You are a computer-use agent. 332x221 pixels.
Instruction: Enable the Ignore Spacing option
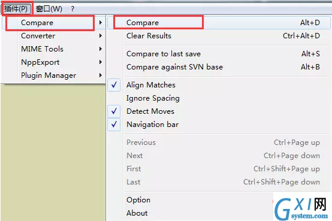pos(153,98)
